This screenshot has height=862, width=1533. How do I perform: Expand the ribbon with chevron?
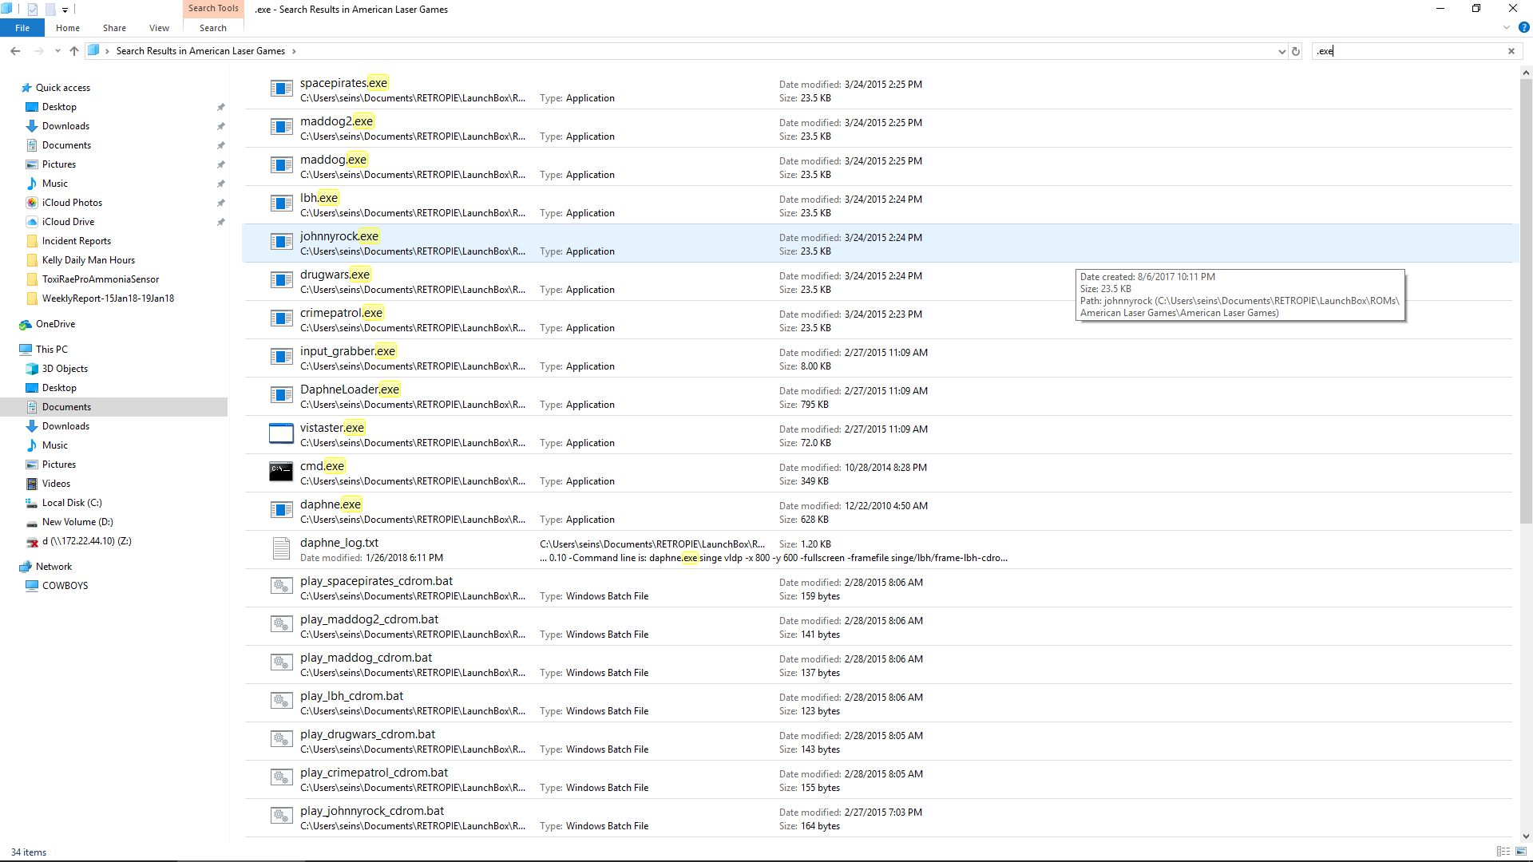[1506, 28]
